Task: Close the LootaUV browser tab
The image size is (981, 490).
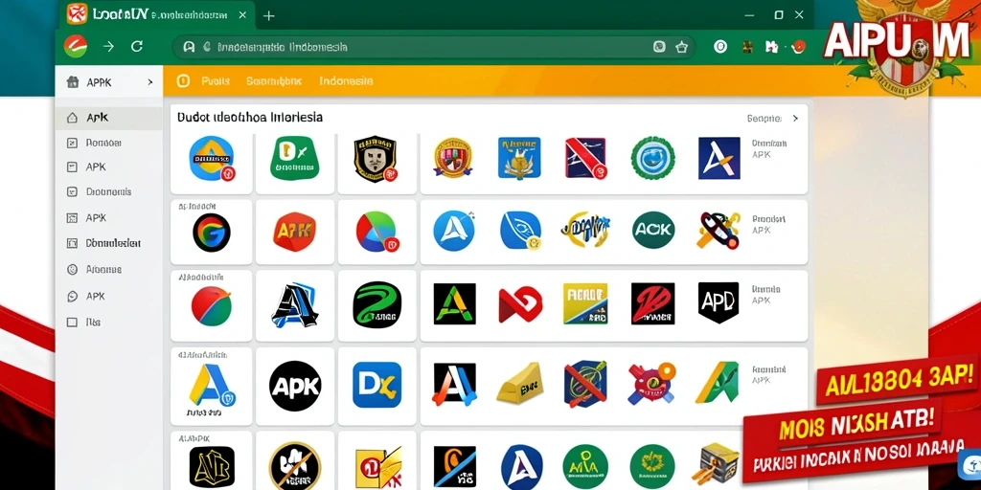Action: pyautogui.click(x=242, y=13)
